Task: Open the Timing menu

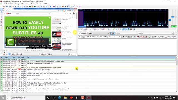Action: [17, 4]
